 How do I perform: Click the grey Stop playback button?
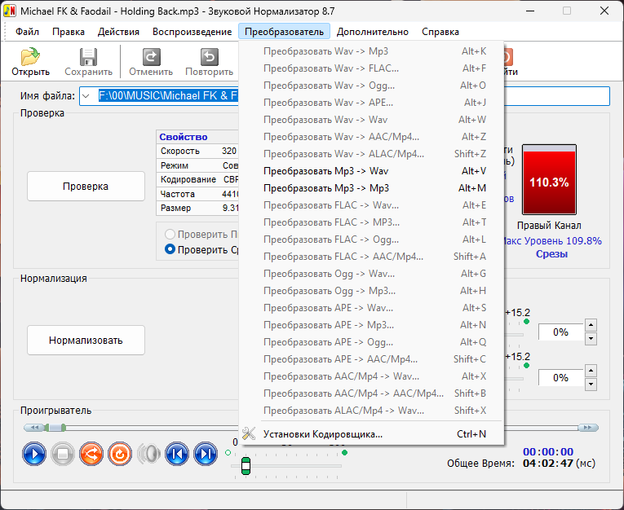pos(63,454)
